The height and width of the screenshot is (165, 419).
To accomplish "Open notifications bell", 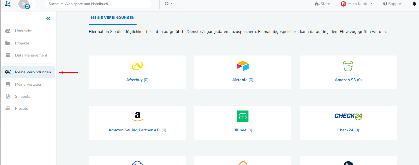I will click(x=414, y=4).
